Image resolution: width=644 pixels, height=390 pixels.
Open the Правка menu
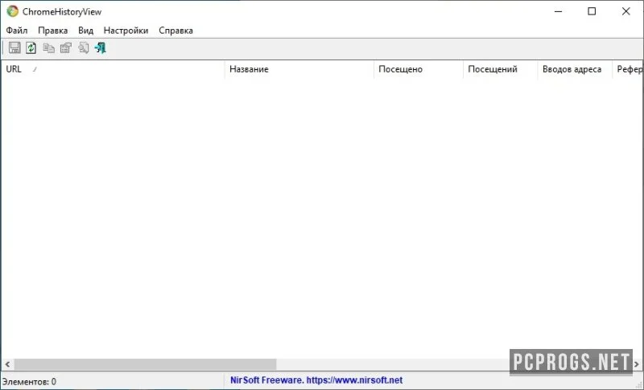tap(52, 31)
